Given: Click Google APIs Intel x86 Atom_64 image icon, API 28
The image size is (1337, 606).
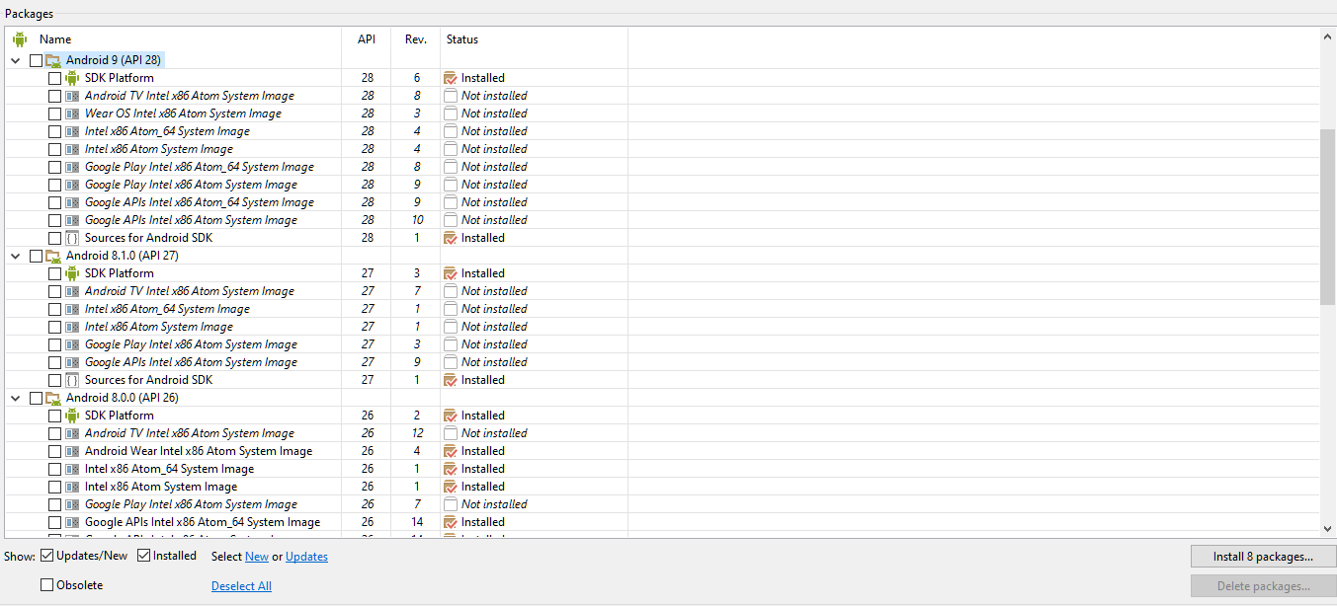Looking at the screenshot, I should 72,202.
